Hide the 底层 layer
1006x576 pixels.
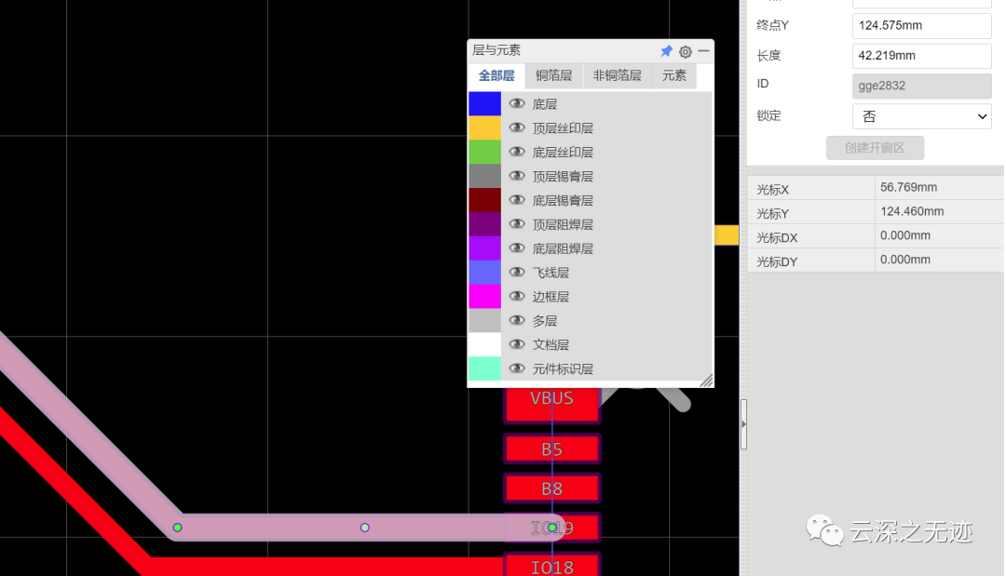(x=516, y=103)
